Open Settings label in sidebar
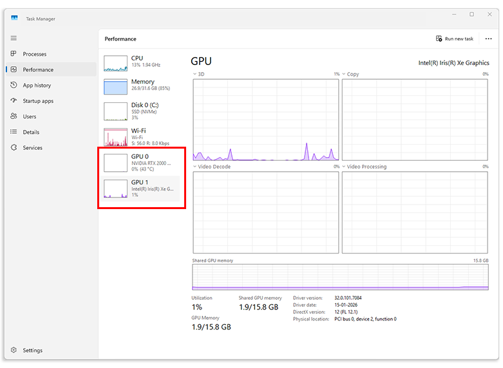 (32, 351)
